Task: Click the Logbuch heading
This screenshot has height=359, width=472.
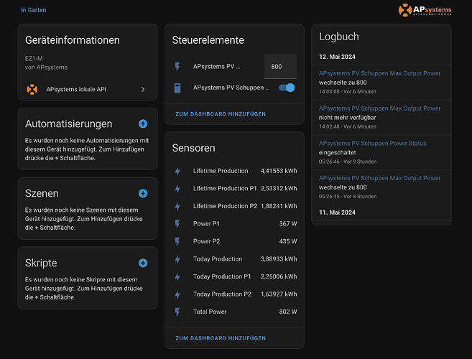Action: 339,37
